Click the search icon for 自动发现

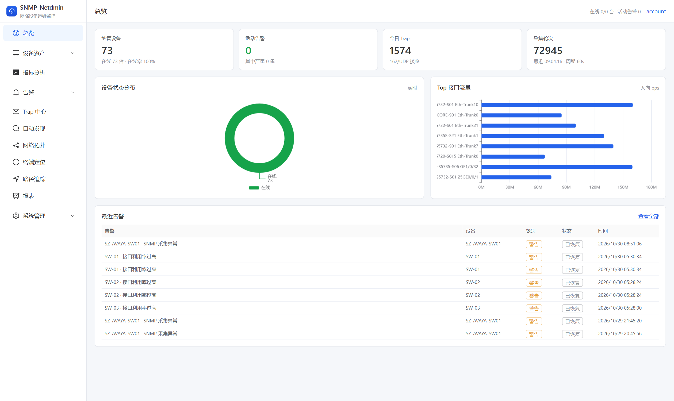[x=16, y=128]
